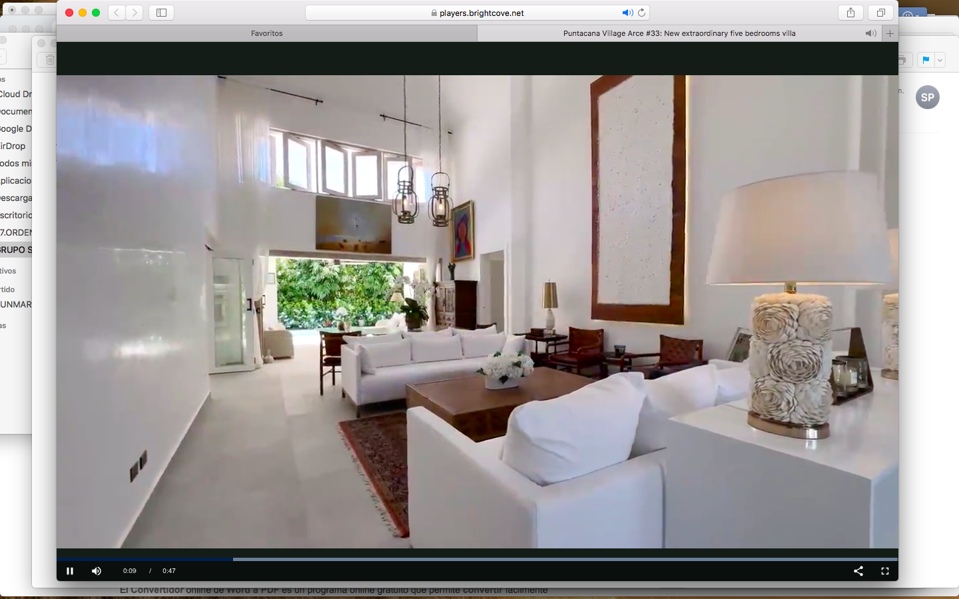Click the 0:47 total duration label
This screenshot has width=959, height=599.
pyautogui.click(x=169, y=571)
